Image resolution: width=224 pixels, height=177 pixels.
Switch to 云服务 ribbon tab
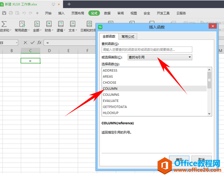click(x=181, y=13)
